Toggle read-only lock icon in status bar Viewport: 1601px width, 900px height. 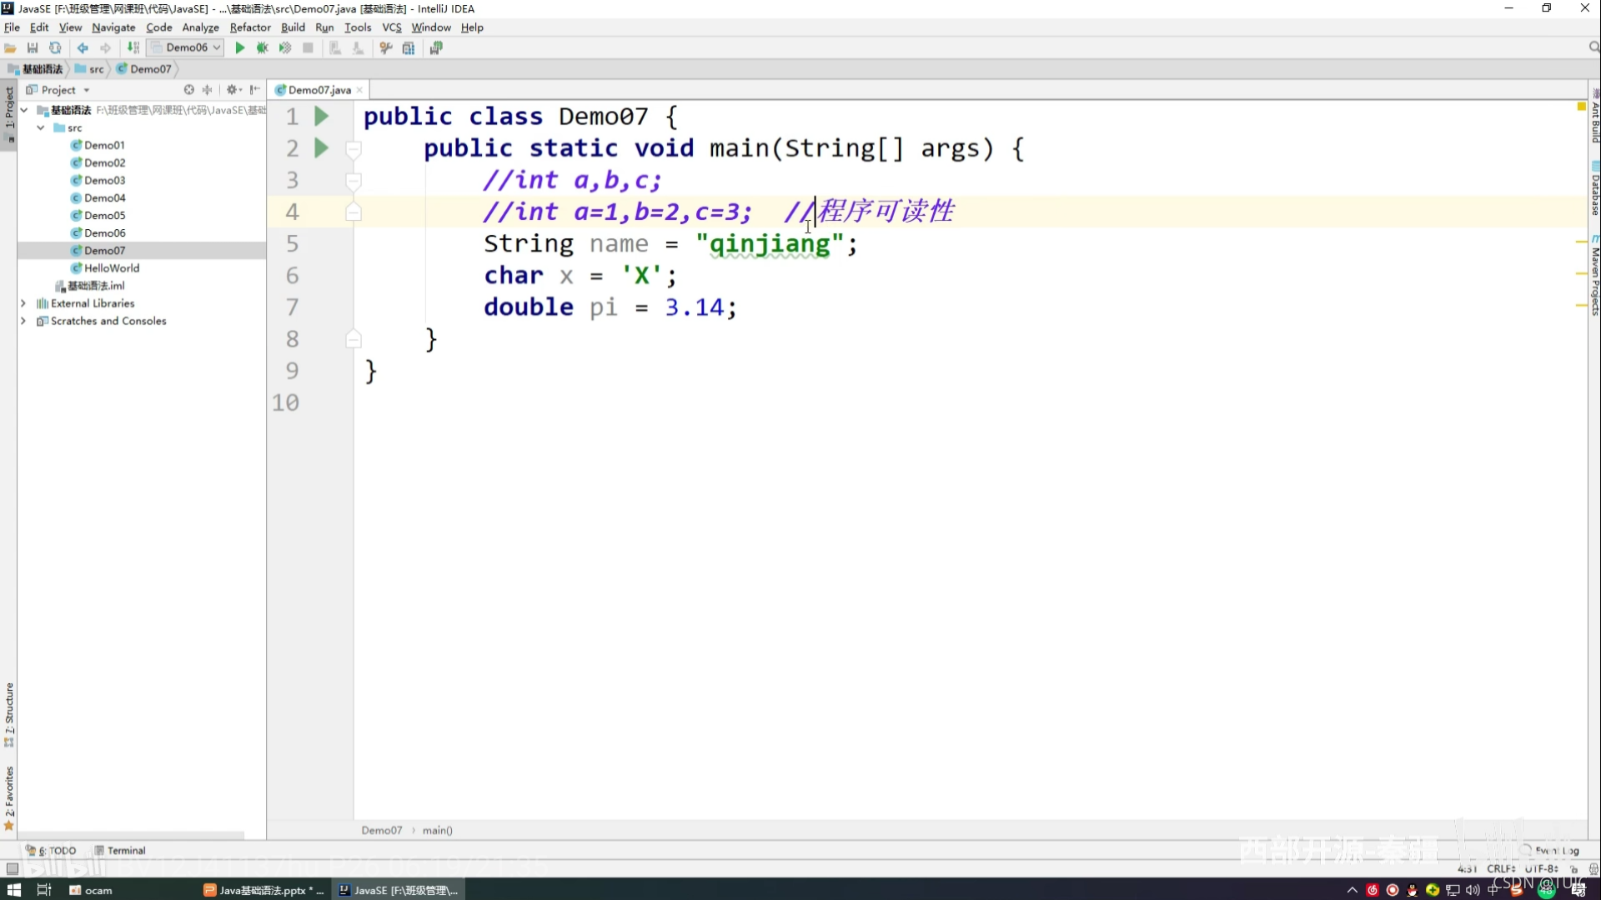1573,869
